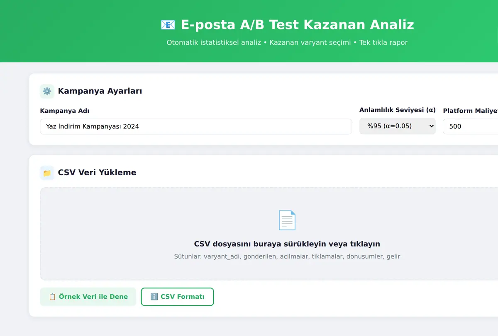Click the document icon in the upload area
498x336 pixels.
click(x=287, y=220)
